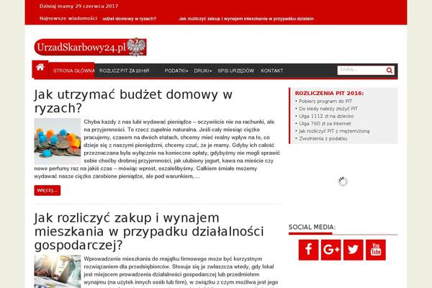Open Jak rozliczyć PIT z mężem/żoną link
Screen dimensions: 432x288
(x=334, y=131)
